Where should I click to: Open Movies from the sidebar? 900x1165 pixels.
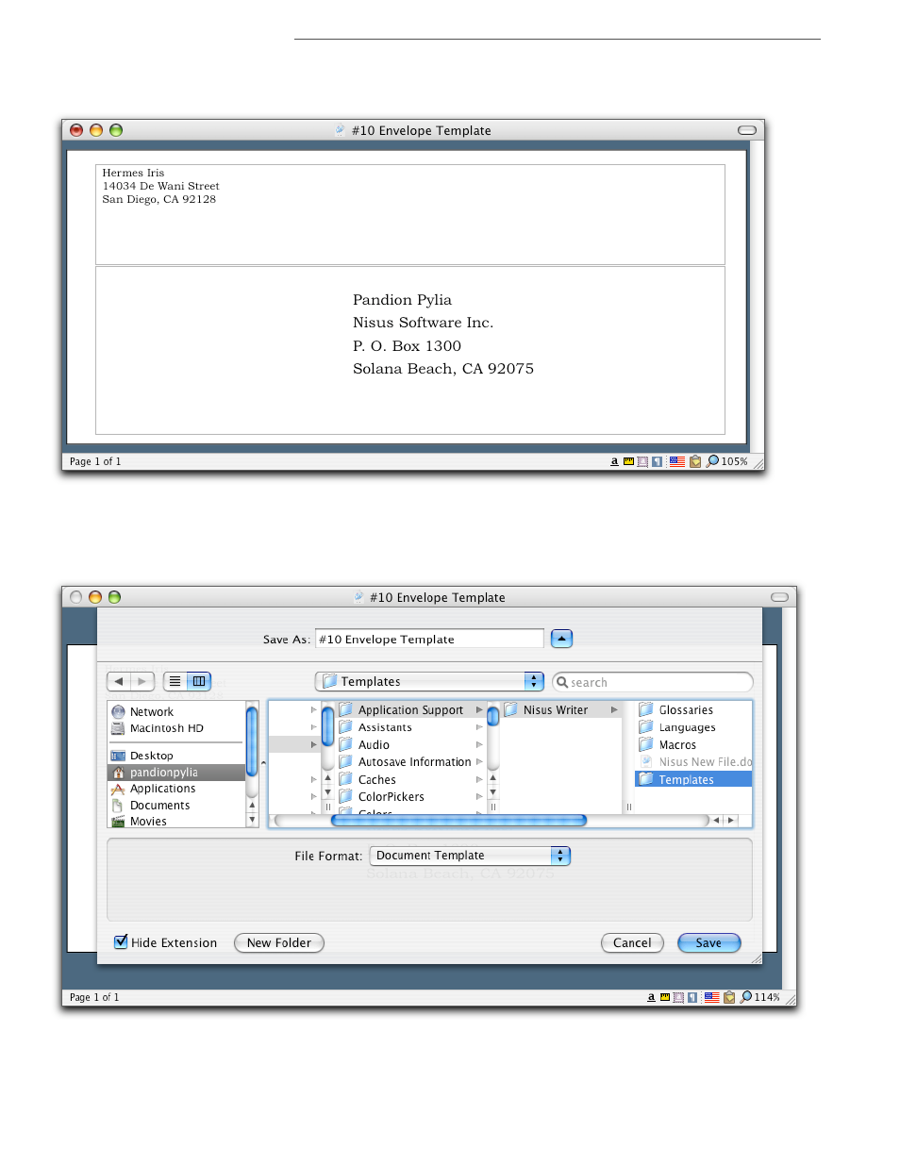click(x=176, y=822)
